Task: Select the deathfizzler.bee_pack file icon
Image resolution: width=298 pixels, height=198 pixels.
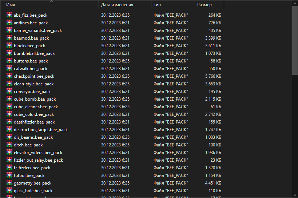Action: [9, 122]
